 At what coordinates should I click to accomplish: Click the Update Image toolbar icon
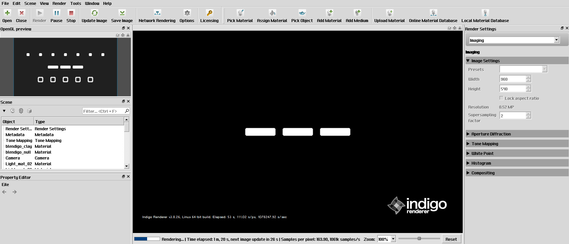coord(94,13)
